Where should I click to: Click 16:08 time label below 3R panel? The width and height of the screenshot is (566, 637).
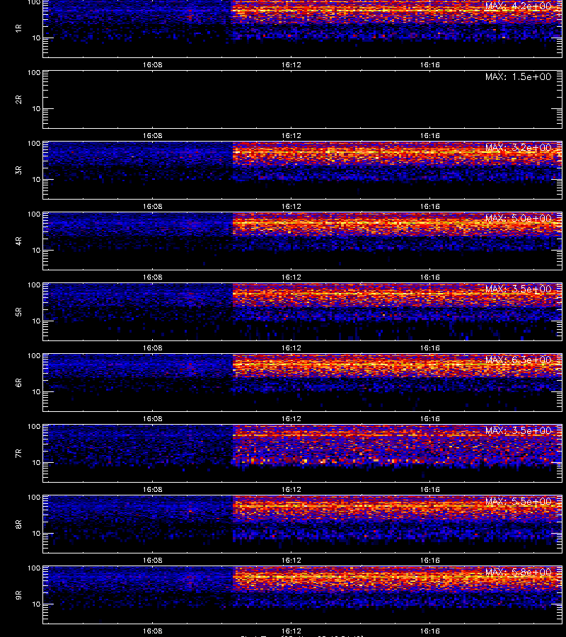(152, 207)
